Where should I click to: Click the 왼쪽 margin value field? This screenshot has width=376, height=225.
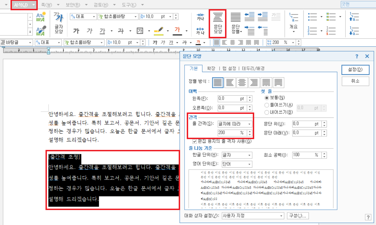(232, 98)
